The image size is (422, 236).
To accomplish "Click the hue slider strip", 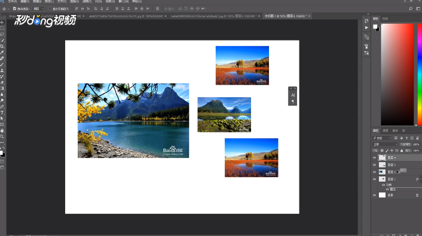I will [420, 74].
